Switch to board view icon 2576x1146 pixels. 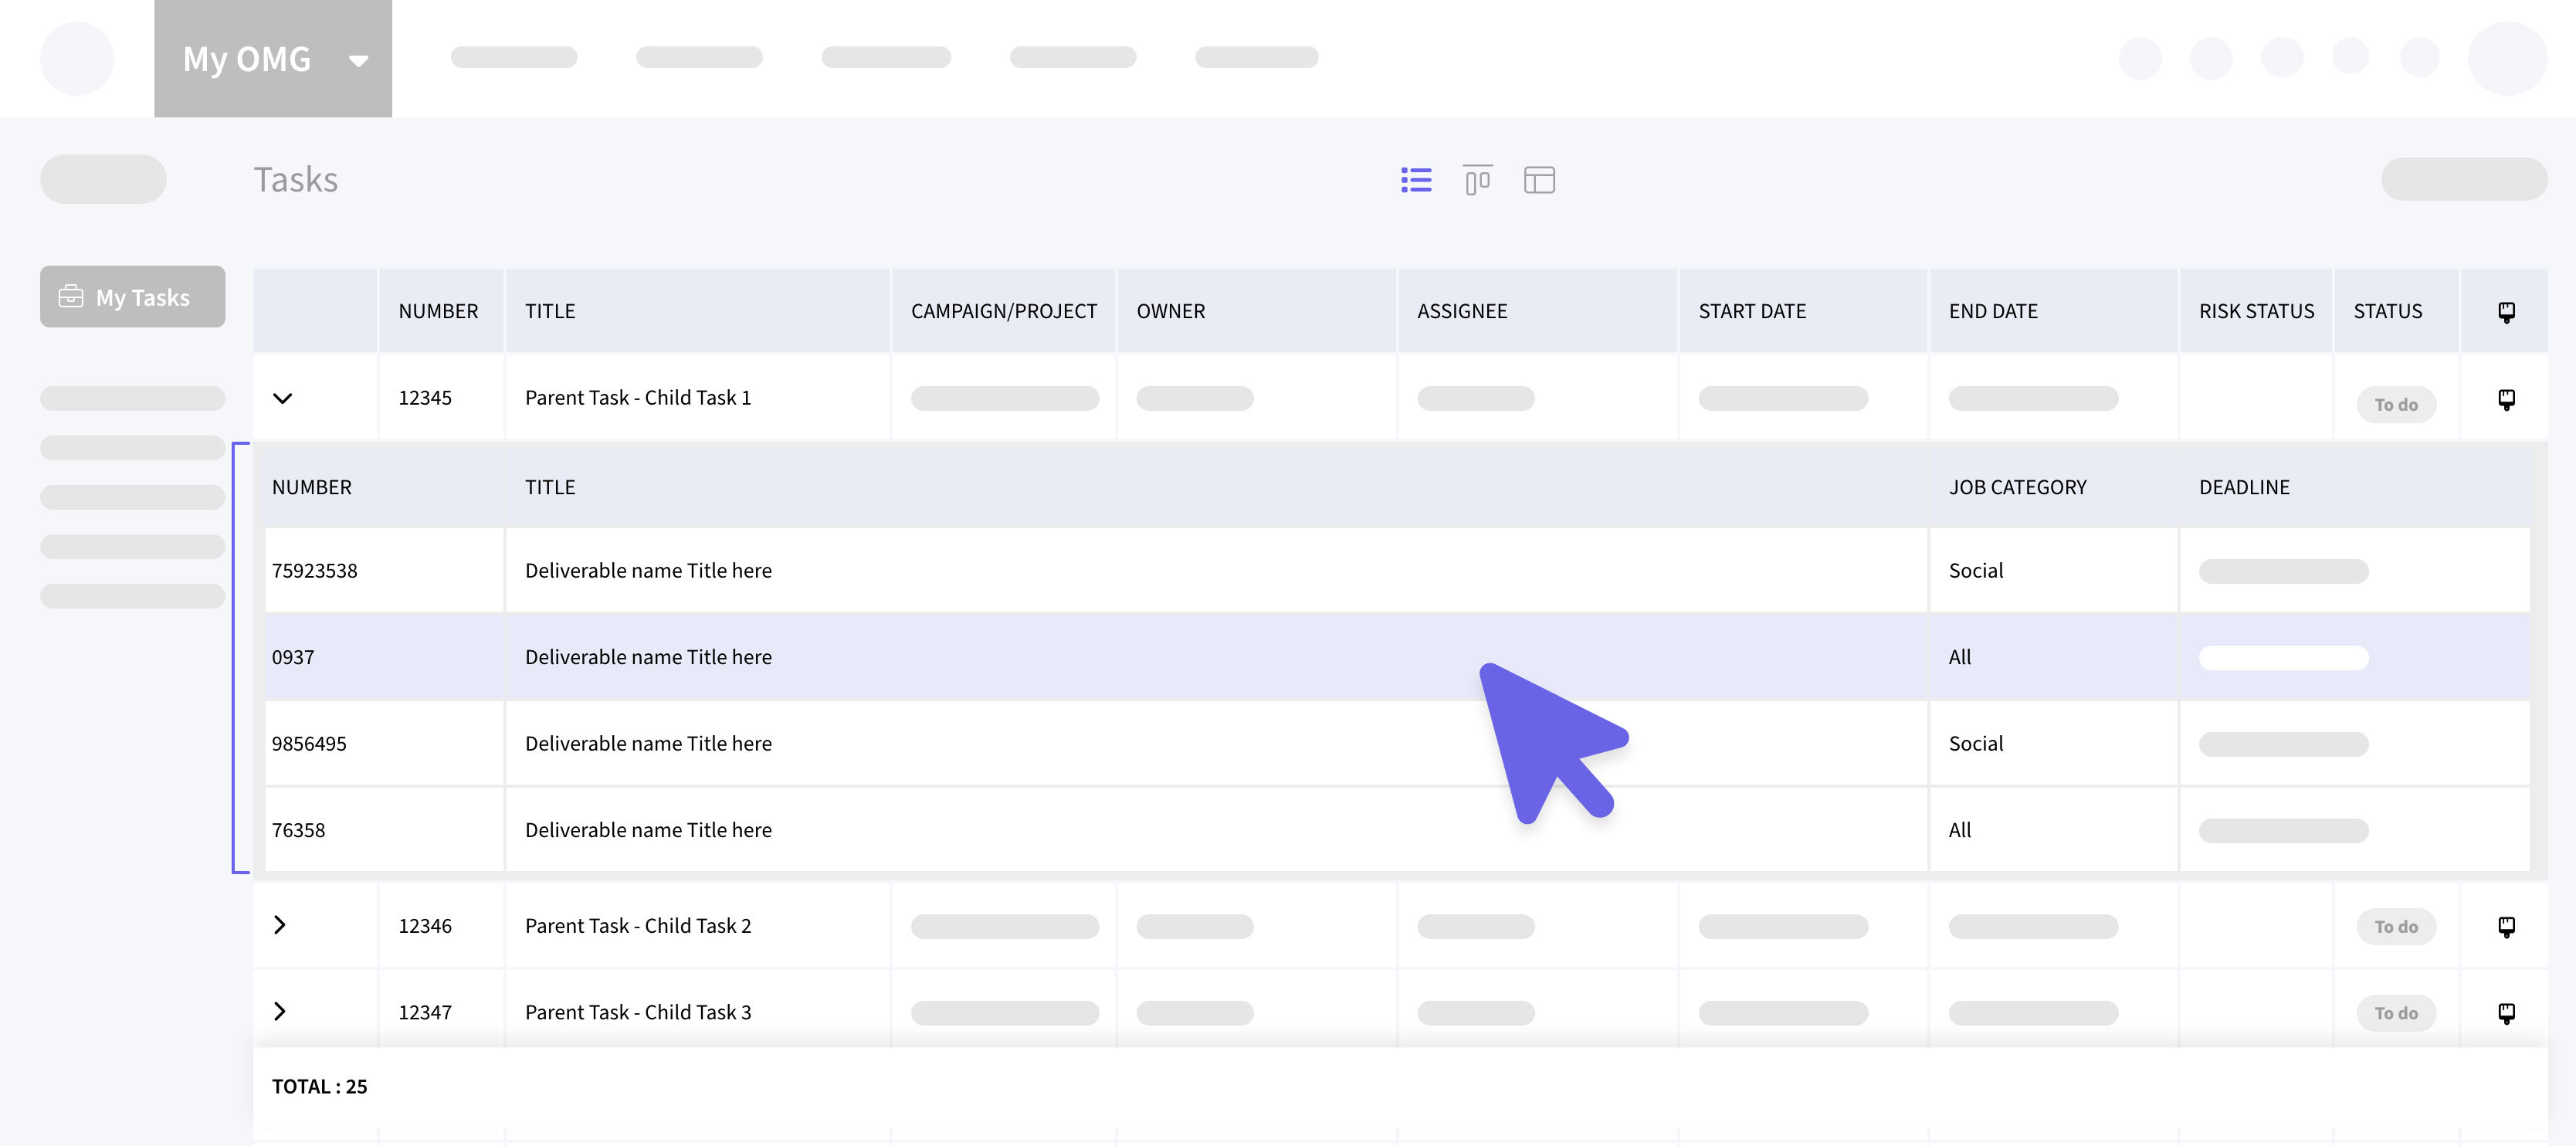pos(1477,180)
